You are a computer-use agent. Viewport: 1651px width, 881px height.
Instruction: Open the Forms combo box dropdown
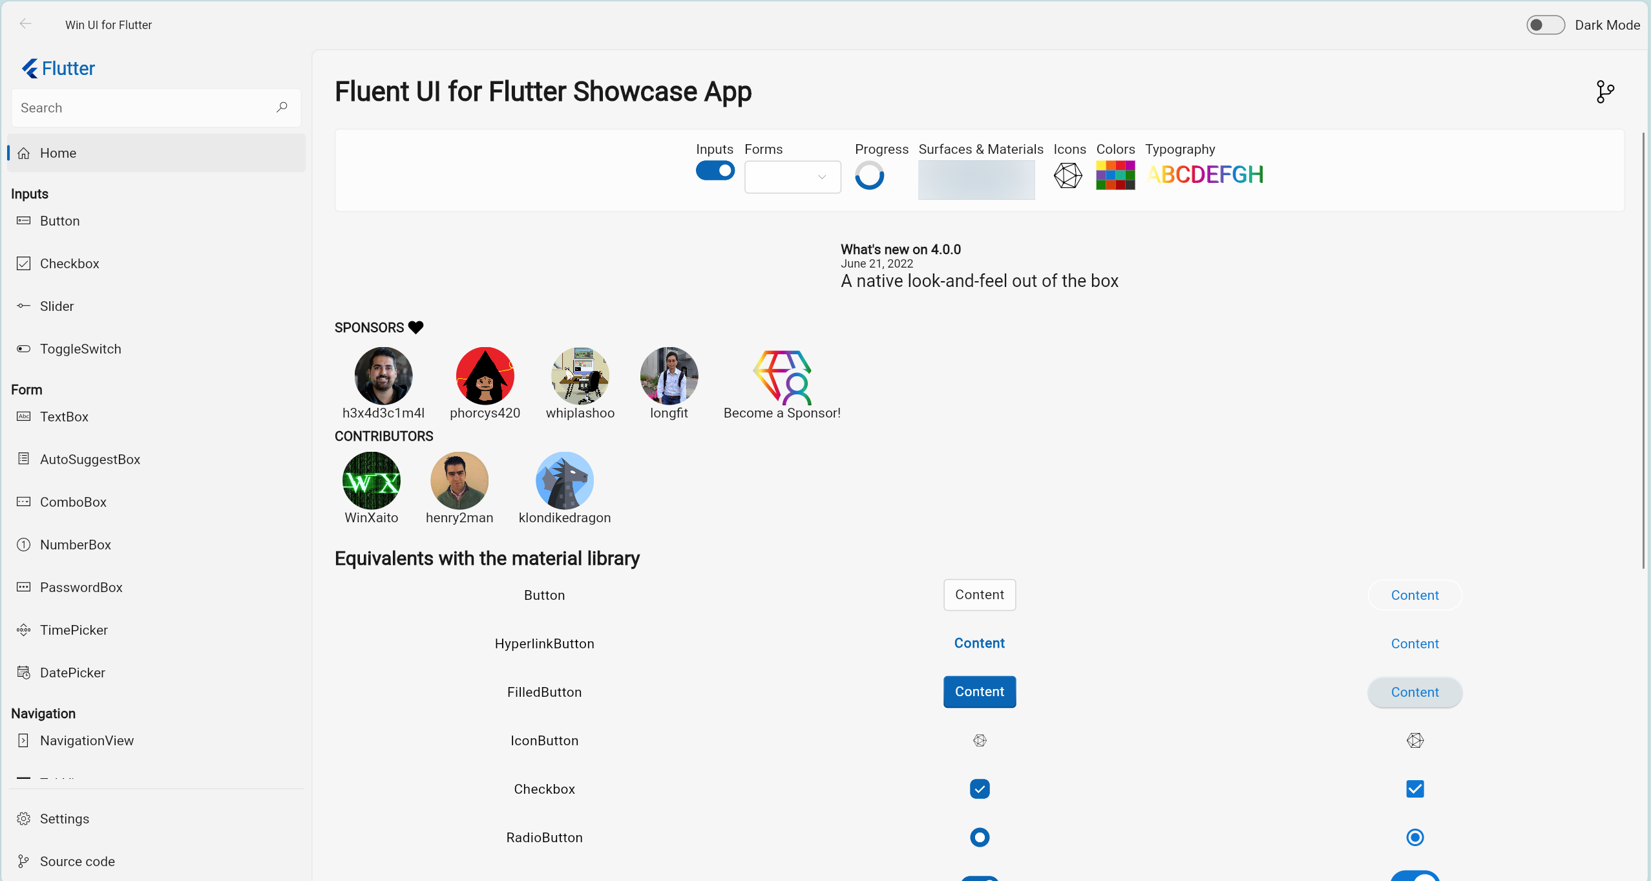click(x=792, y=176)
